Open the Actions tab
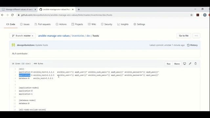This screenshot has width=210, height=118. coord(61,24)
